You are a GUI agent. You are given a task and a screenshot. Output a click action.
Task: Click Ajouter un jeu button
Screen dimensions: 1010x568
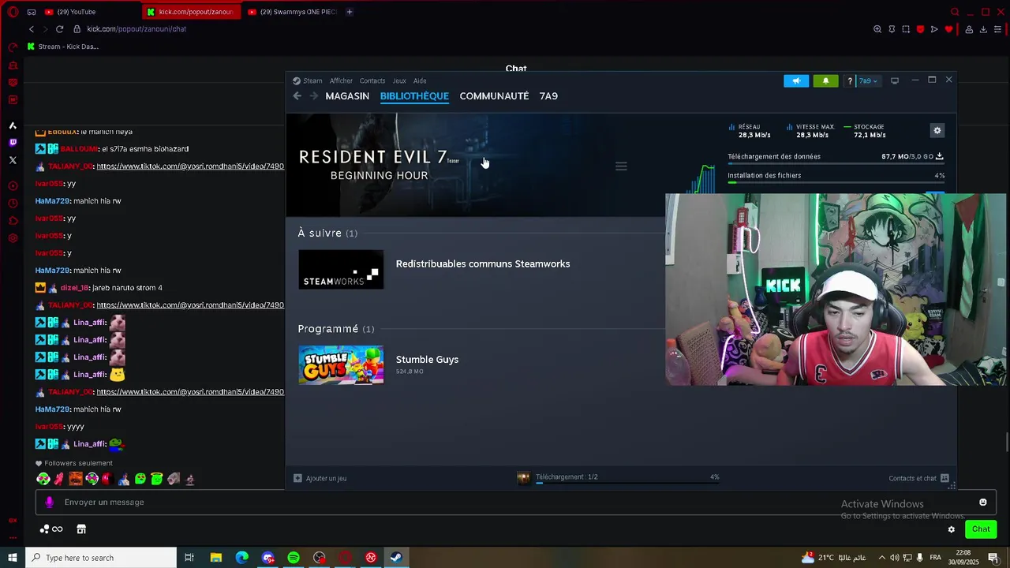[x=320, y=478]
